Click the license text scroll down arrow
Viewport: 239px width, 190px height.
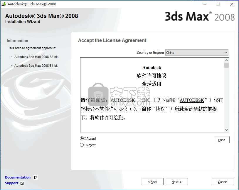pyautogui.click(x=226, y=130)
